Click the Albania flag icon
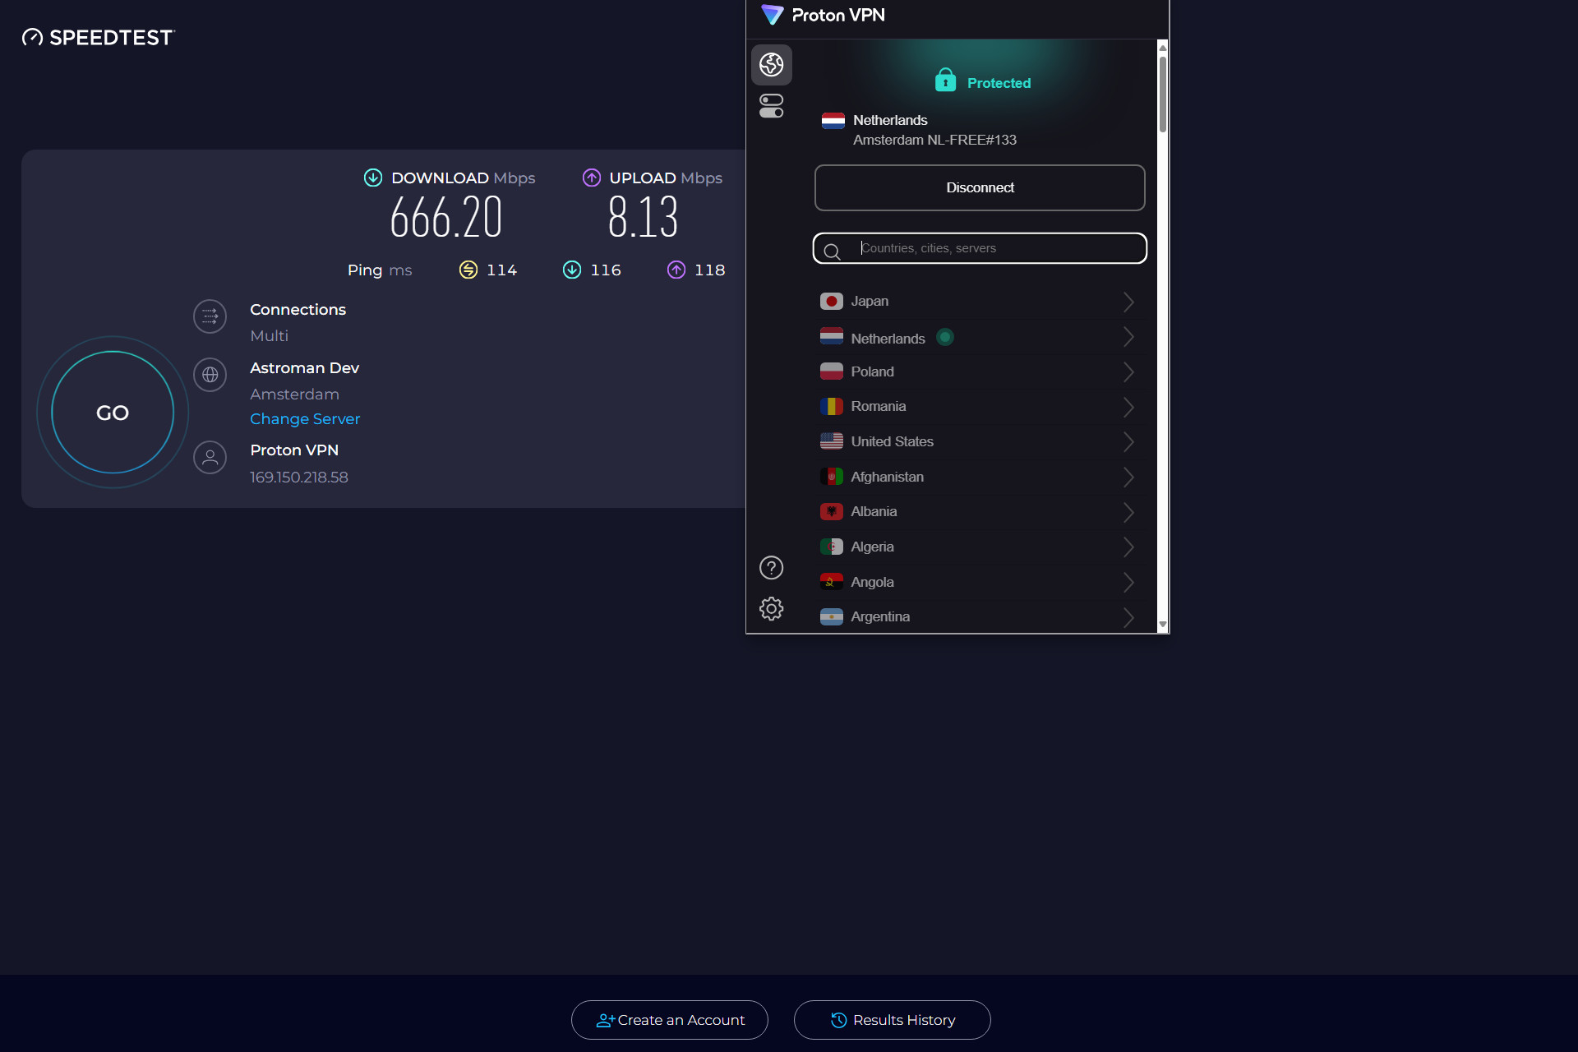 832,511
